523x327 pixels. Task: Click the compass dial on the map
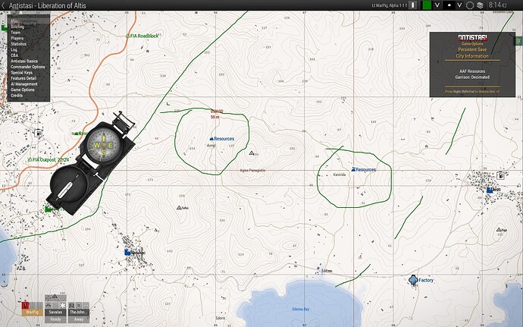point(103,145)
